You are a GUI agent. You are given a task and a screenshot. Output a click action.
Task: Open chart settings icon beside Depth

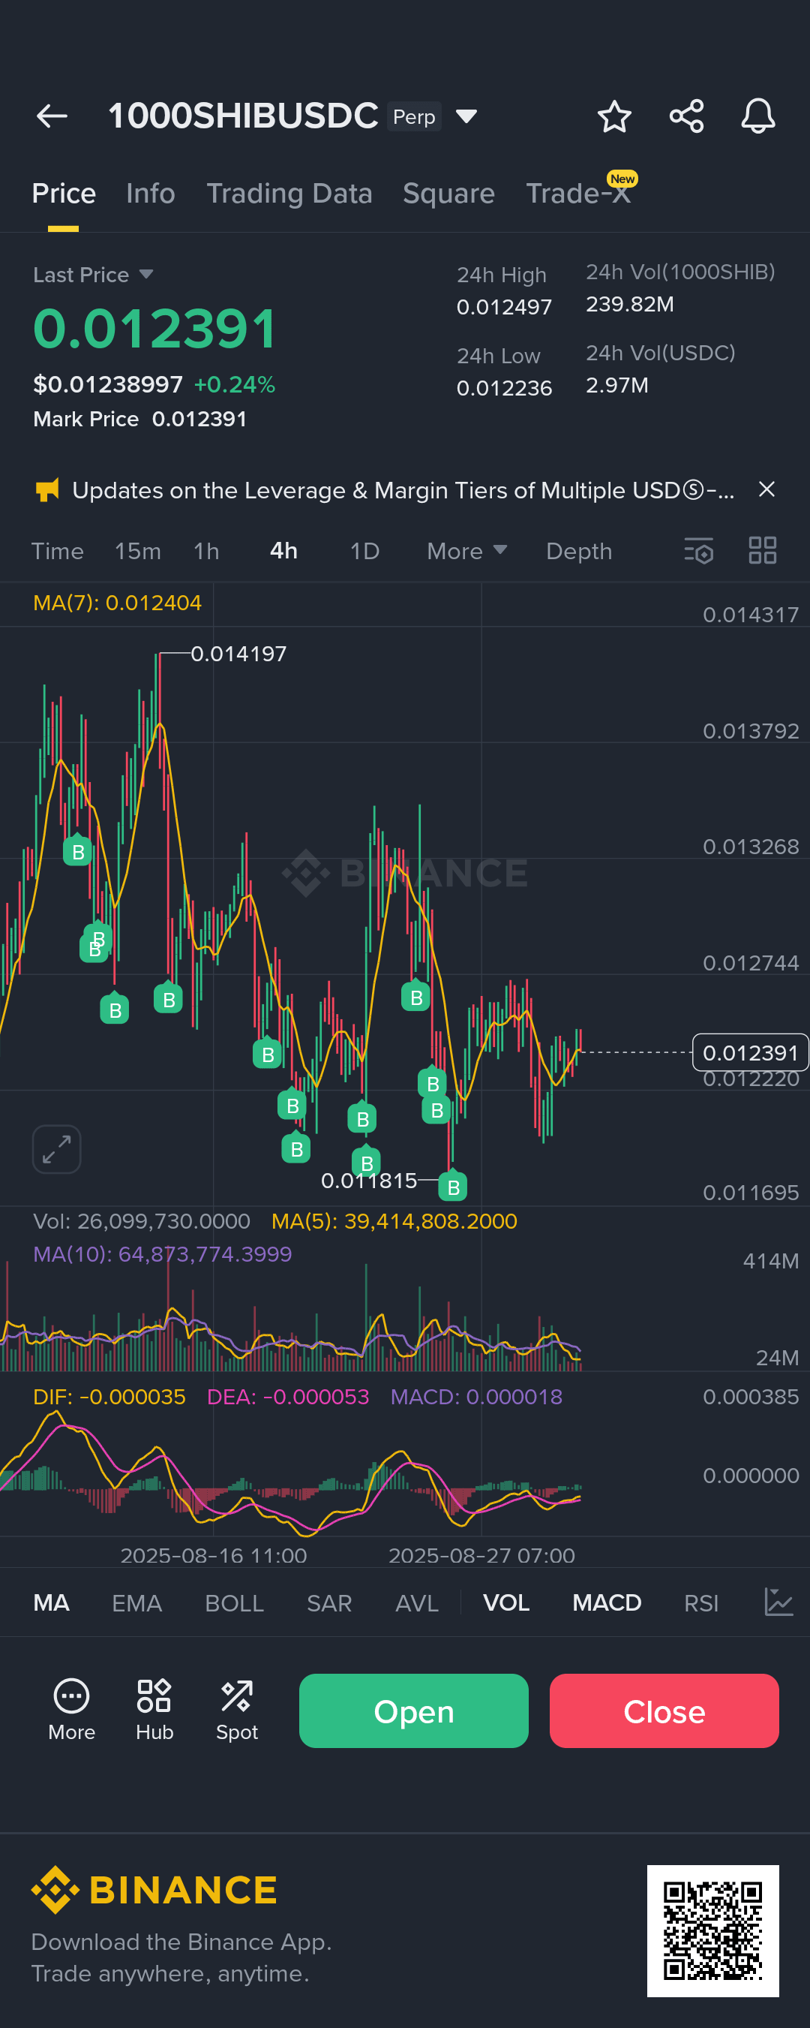point(698,551)
